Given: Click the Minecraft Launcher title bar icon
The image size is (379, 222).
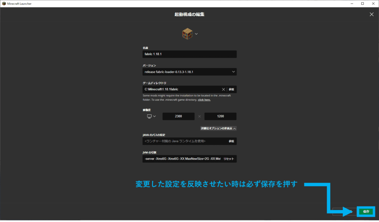Looking at the screenshot, I should pyautogui.click(x=4, y=4).
